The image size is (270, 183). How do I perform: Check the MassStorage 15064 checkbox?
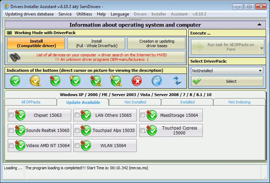tap(142, 115)
